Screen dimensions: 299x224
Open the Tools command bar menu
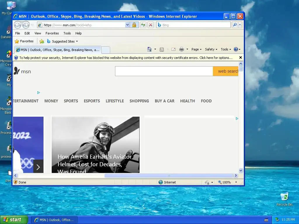(x=226, y=49)
